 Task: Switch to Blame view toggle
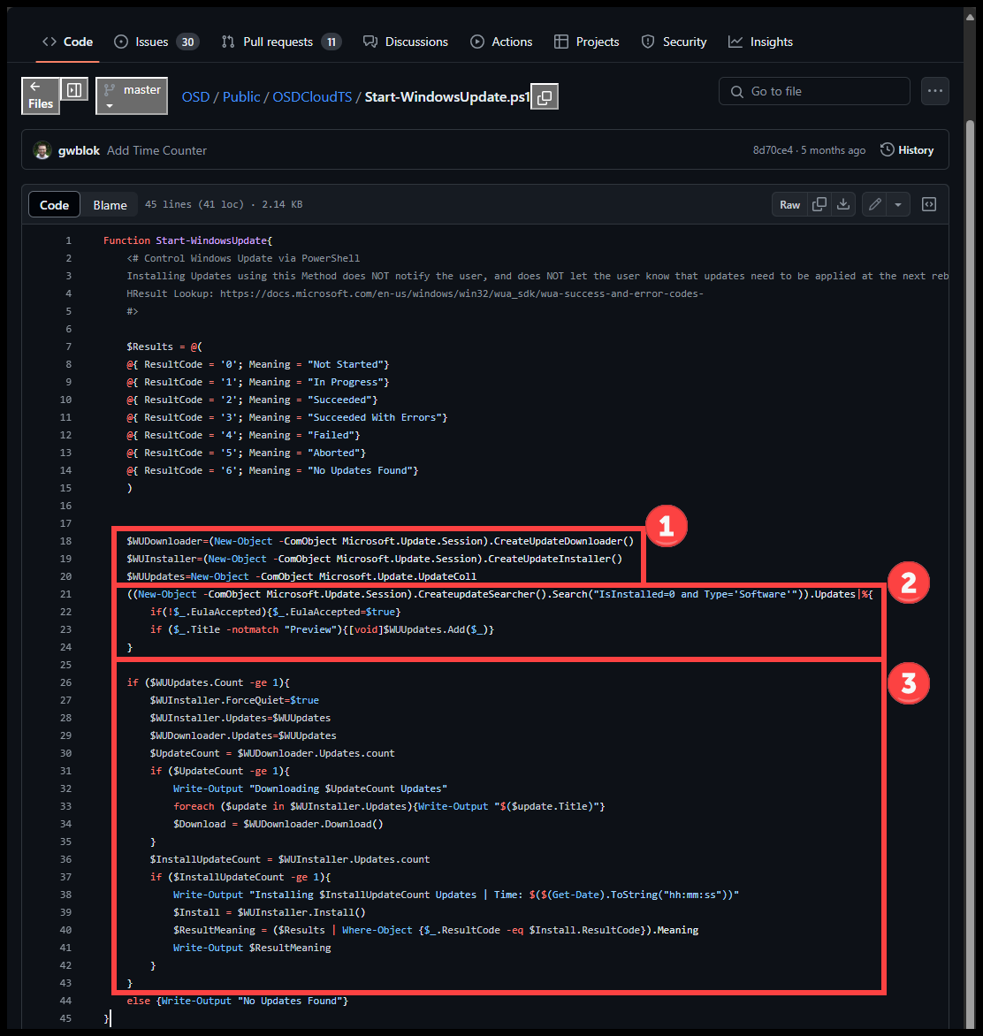(x=110, y=205)
